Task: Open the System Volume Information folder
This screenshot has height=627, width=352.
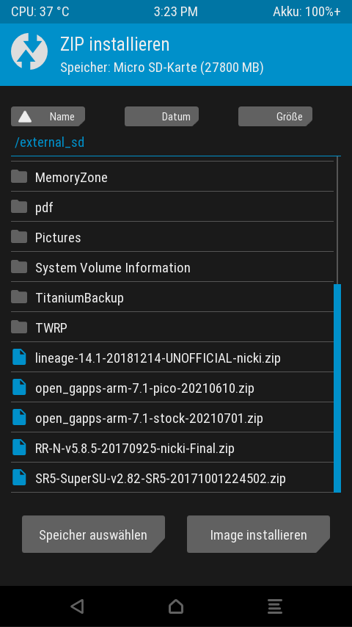Action: click(x=172, y=267)
